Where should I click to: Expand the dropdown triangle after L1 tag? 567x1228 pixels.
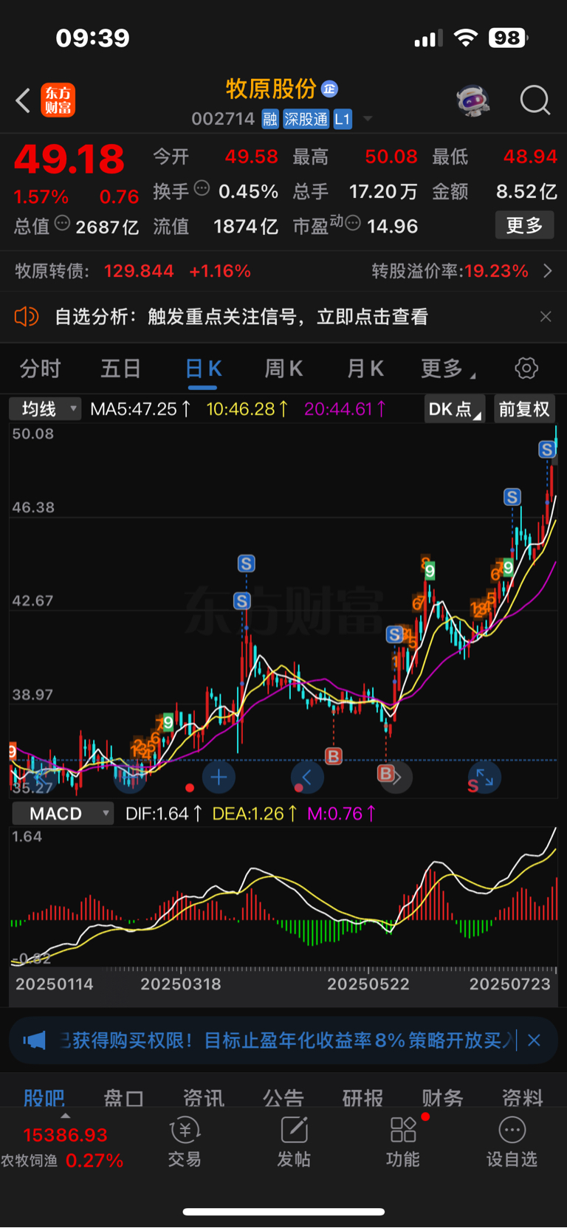click(368, 120)
